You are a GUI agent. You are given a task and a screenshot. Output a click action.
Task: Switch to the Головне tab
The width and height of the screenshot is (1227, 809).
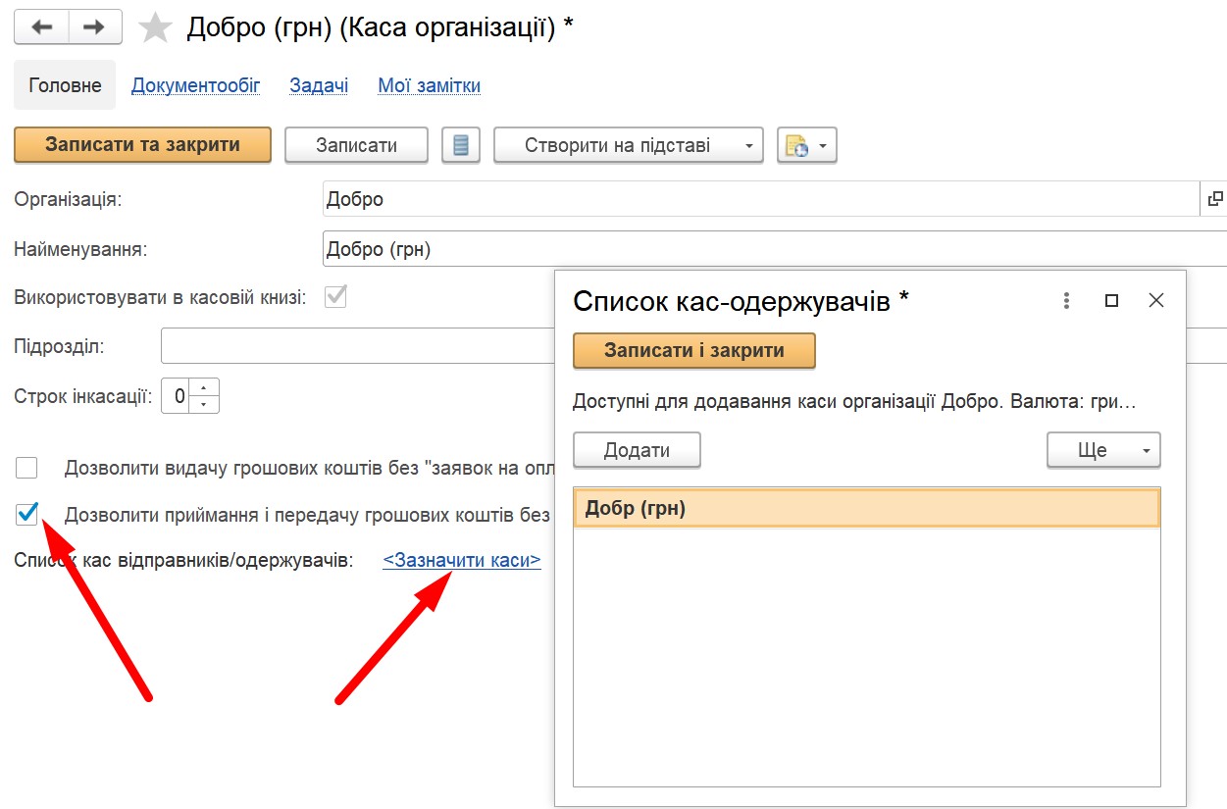(x=65, y=85)
